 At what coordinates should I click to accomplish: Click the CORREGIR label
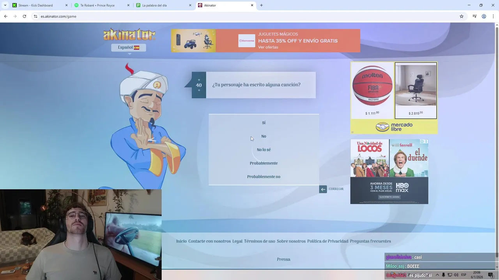336,189
